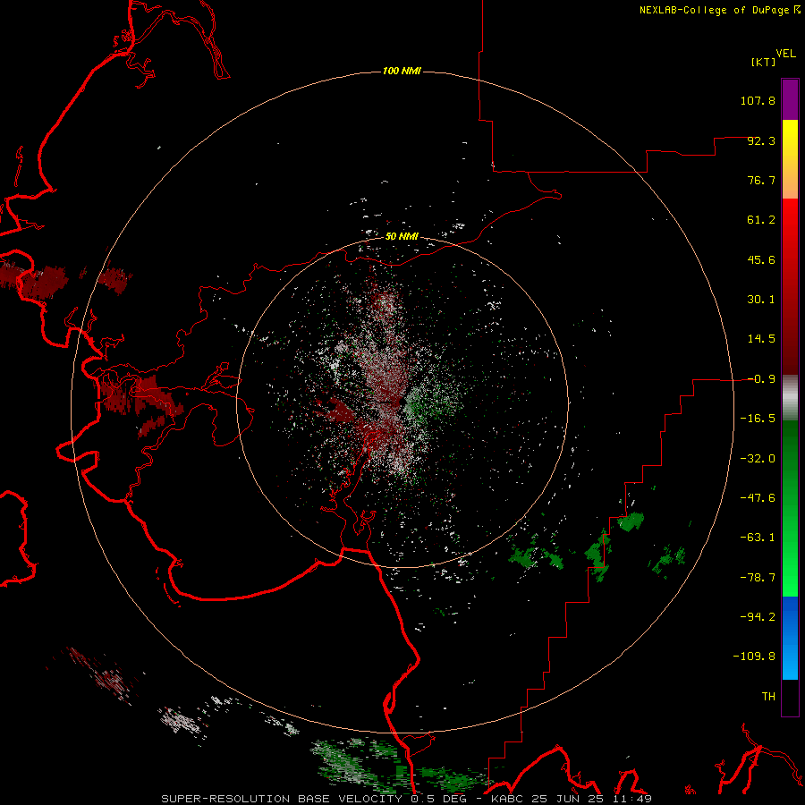Select the 30.1 scale label
The width and height of the screenshot is (805, 805).
(x=761, y=300)
